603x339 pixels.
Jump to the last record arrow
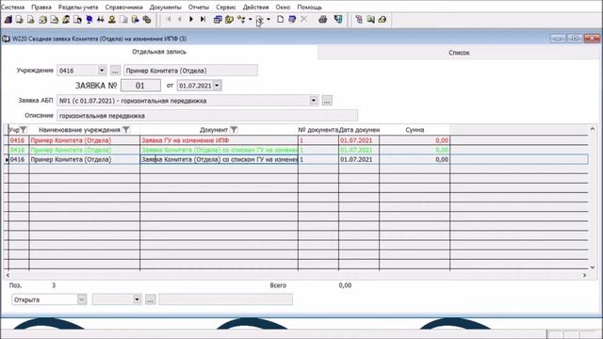point(203,19)
